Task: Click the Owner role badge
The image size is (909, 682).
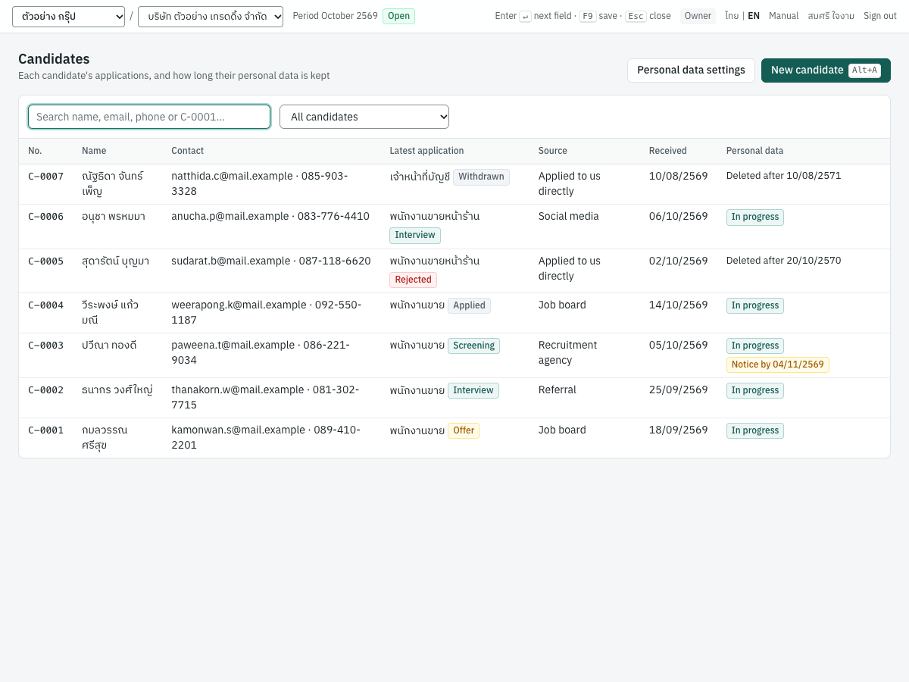Action: point(698,16)
